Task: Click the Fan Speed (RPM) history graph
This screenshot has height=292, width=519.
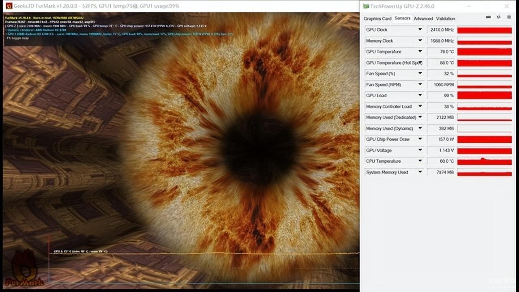Action: [x=485, y=84]
